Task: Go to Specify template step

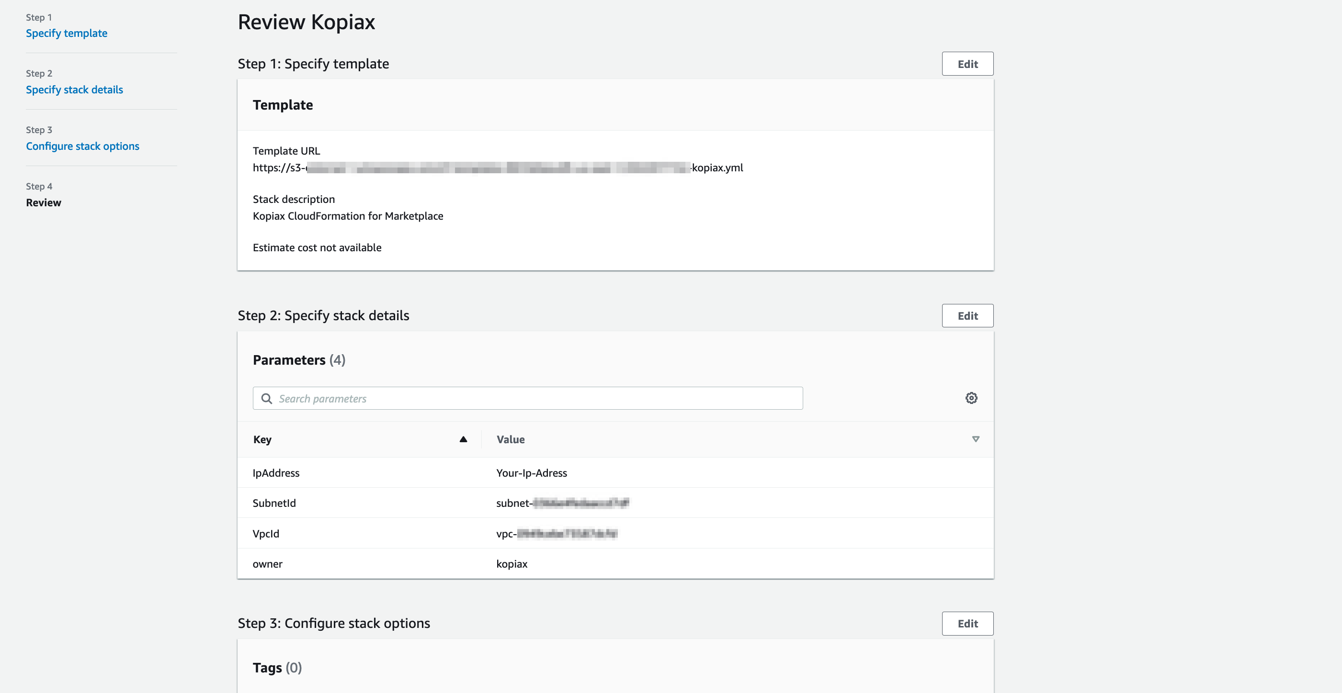Action: (x=67, y=34)
